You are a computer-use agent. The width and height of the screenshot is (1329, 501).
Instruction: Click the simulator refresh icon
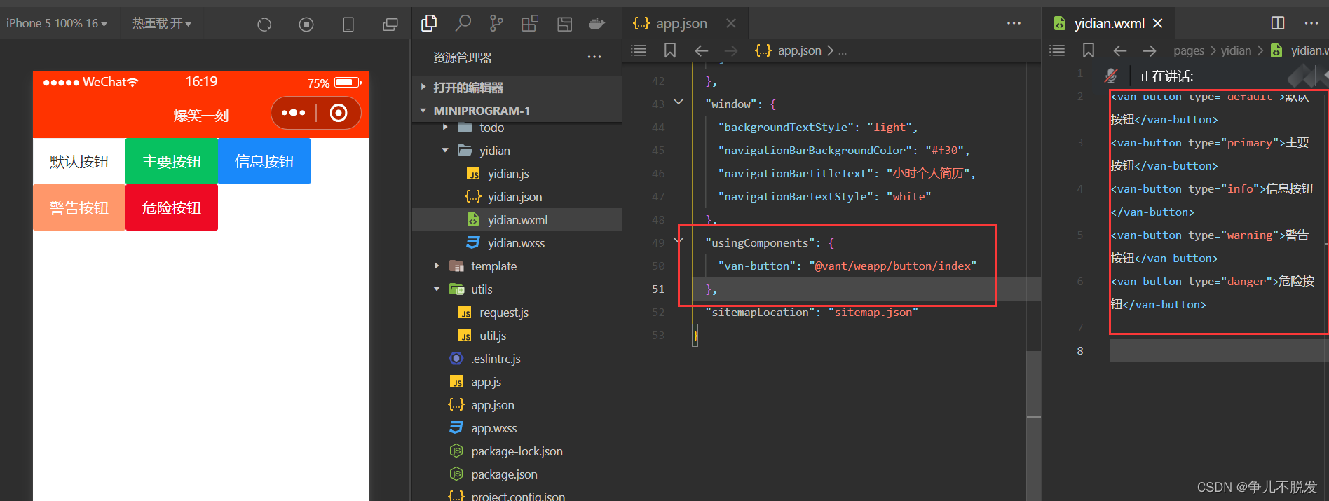tap(264, 25)
